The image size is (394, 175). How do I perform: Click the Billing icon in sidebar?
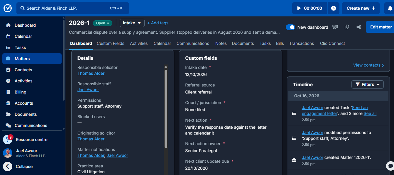8,92
